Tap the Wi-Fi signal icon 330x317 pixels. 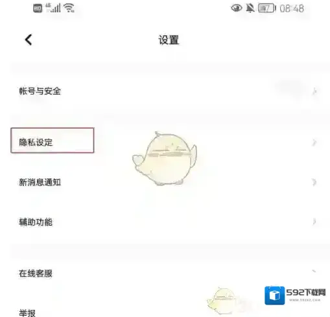pos(69,8)
